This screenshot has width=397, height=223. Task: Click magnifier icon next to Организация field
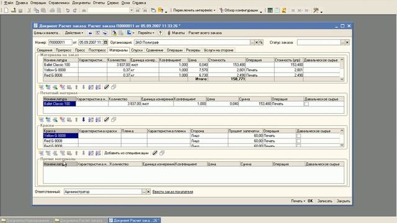(261, 43)
